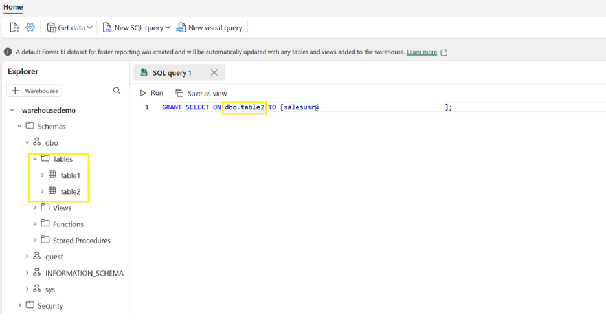Click the Security folder icon
The width and height of the screenshot is (606, 326).
(30, 305)
